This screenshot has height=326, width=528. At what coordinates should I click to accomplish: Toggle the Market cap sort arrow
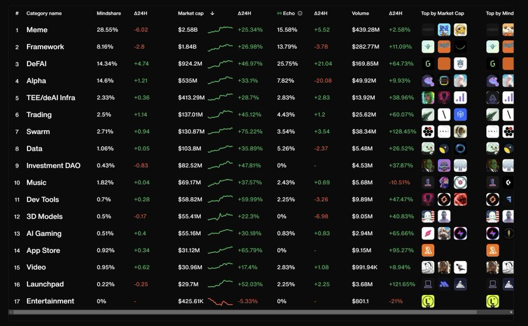click(x=212, y=13)
